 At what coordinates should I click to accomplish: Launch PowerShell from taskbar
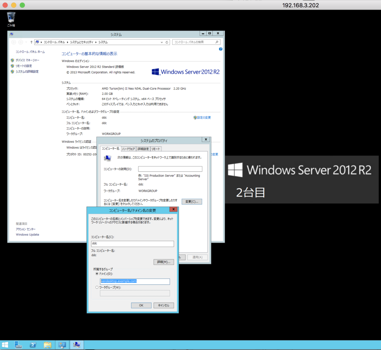point(33,345)
